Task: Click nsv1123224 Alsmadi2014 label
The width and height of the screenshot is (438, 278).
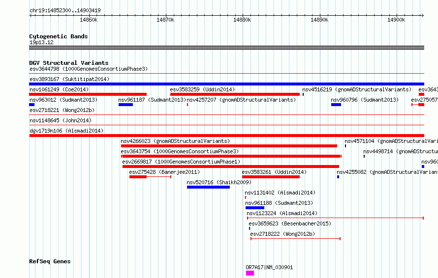Action: coord(282,213)
